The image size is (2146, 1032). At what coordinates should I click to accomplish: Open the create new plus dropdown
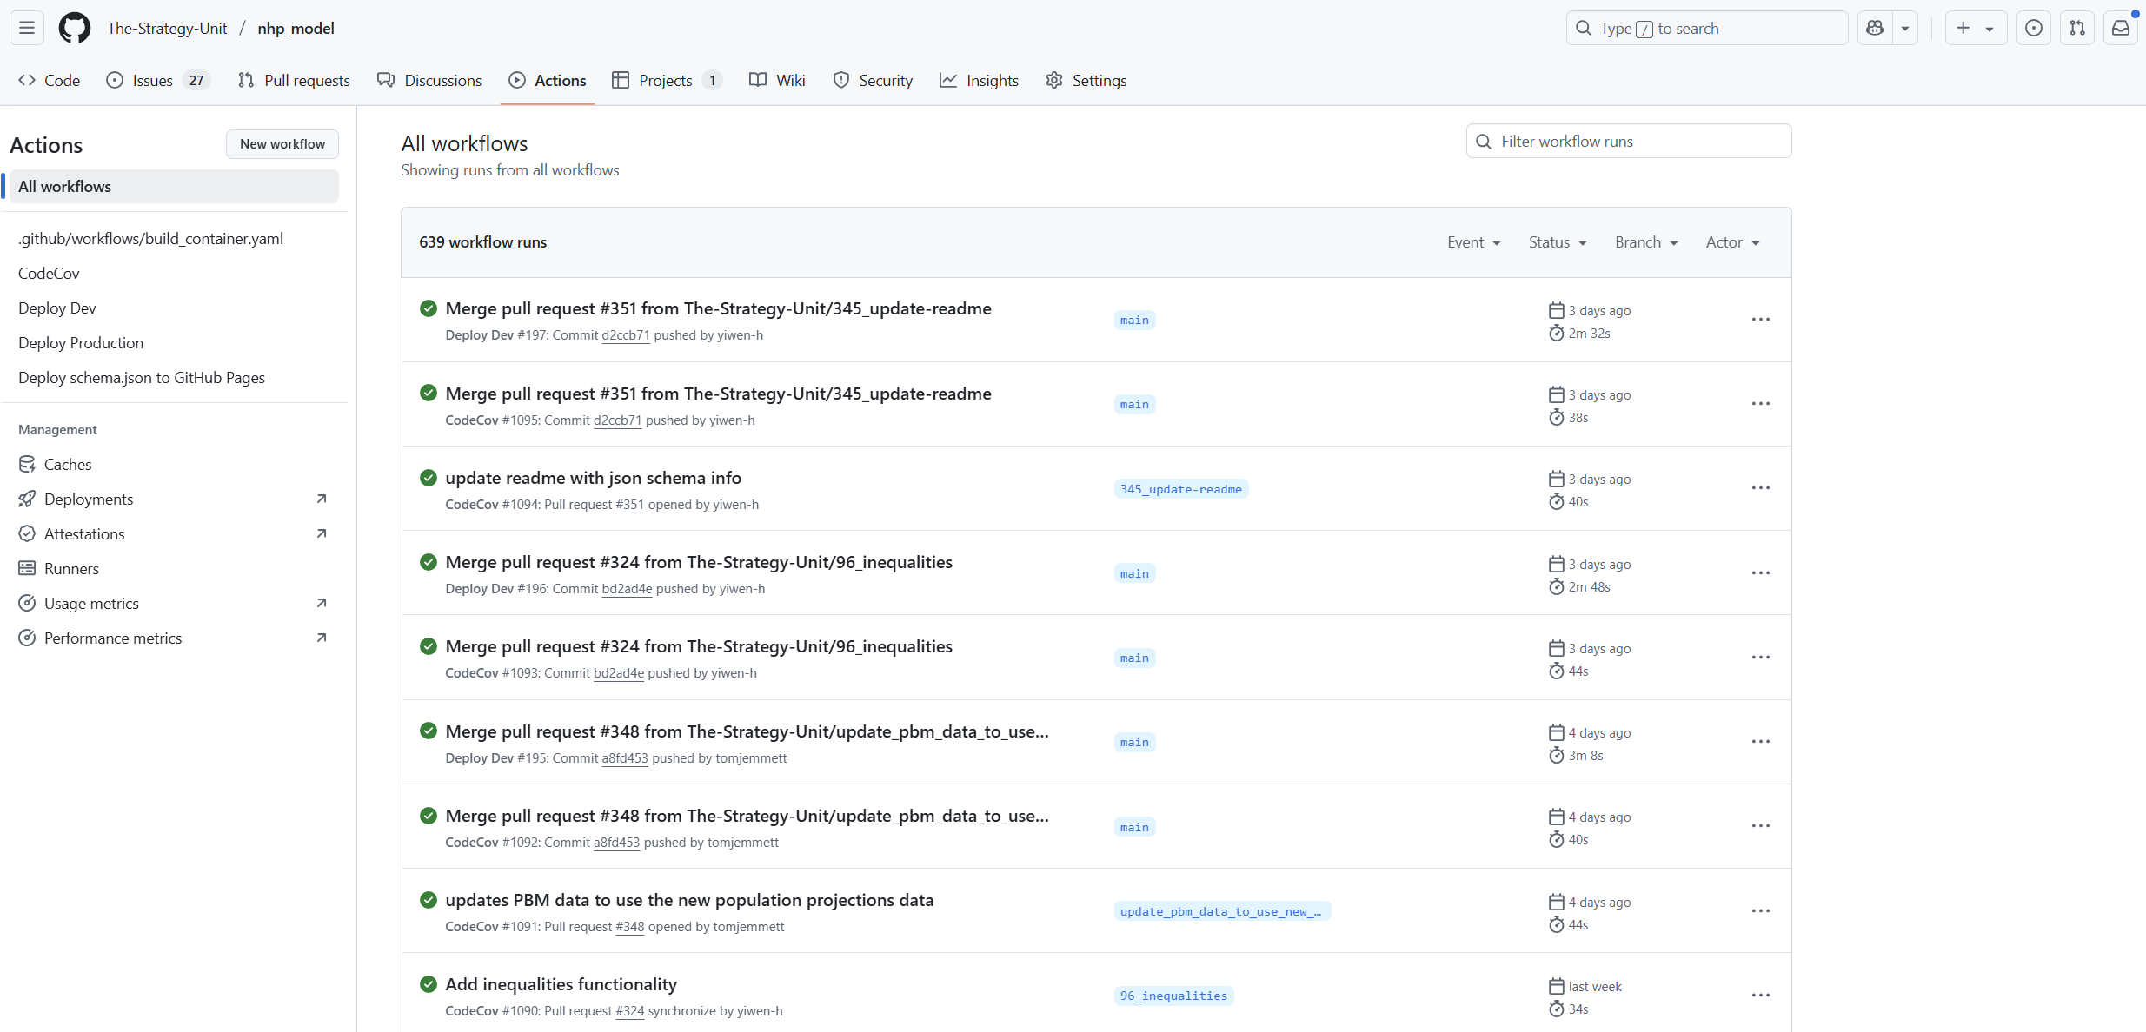point(1975,28)
